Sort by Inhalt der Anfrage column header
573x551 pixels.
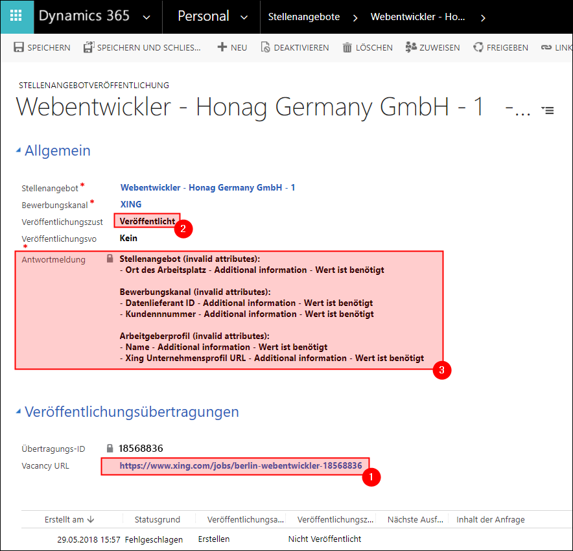(491, 520)
